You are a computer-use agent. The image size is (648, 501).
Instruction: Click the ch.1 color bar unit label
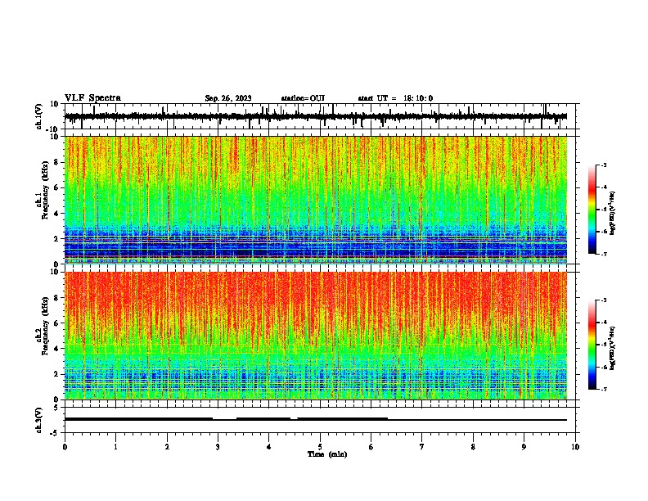click(613, 214)
